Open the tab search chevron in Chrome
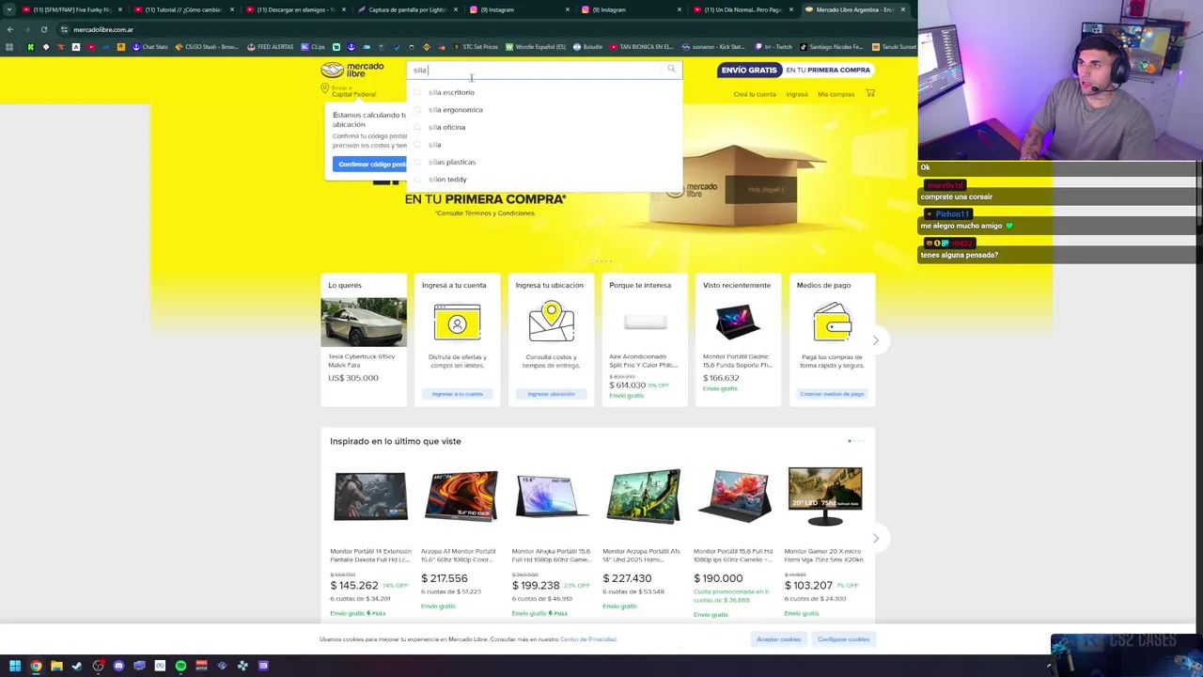 tap(9, 9)
